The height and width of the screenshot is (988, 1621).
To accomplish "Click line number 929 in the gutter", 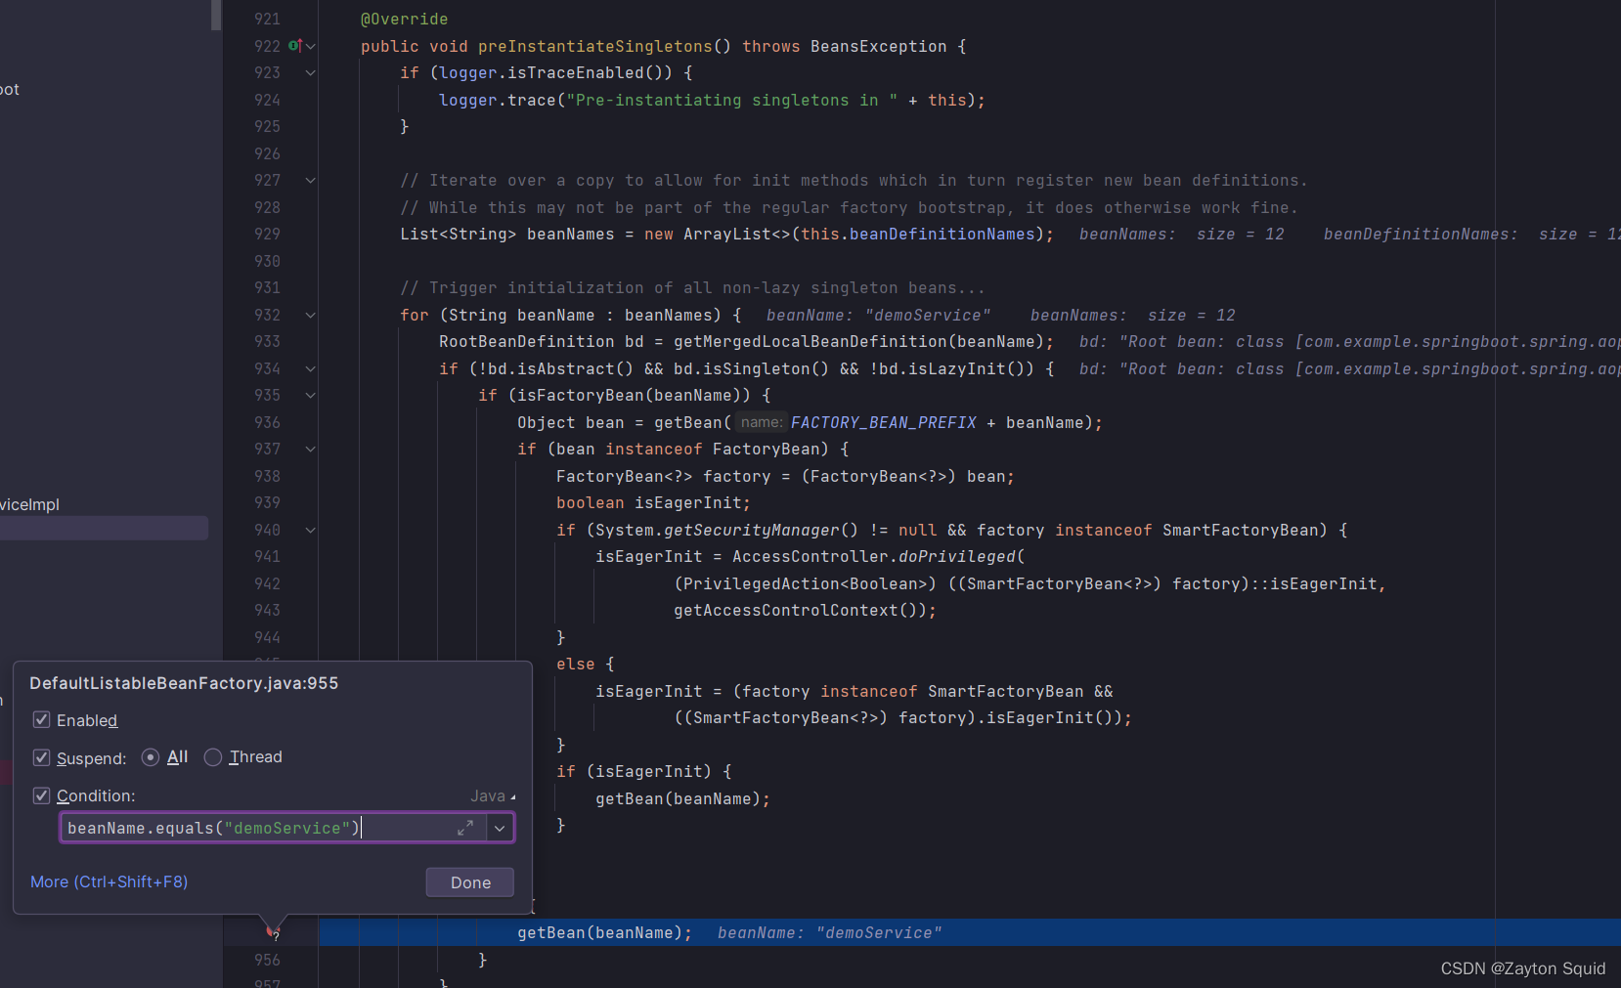I will coord(267,235).
